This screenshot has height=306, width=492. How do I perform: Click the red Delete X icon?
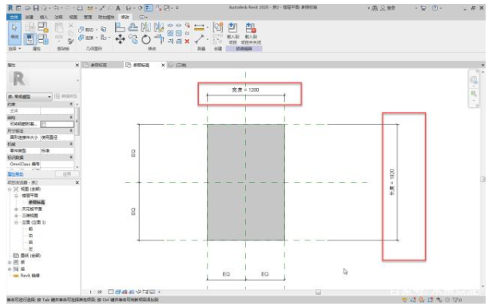click(x=187, y=41)
